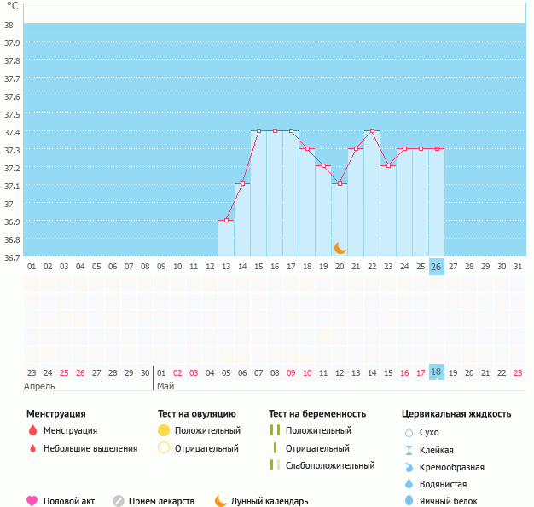
Task: Click the Слабоположительный pregnancy test icon
Action: pyautogui.click(x=274, y=465)
